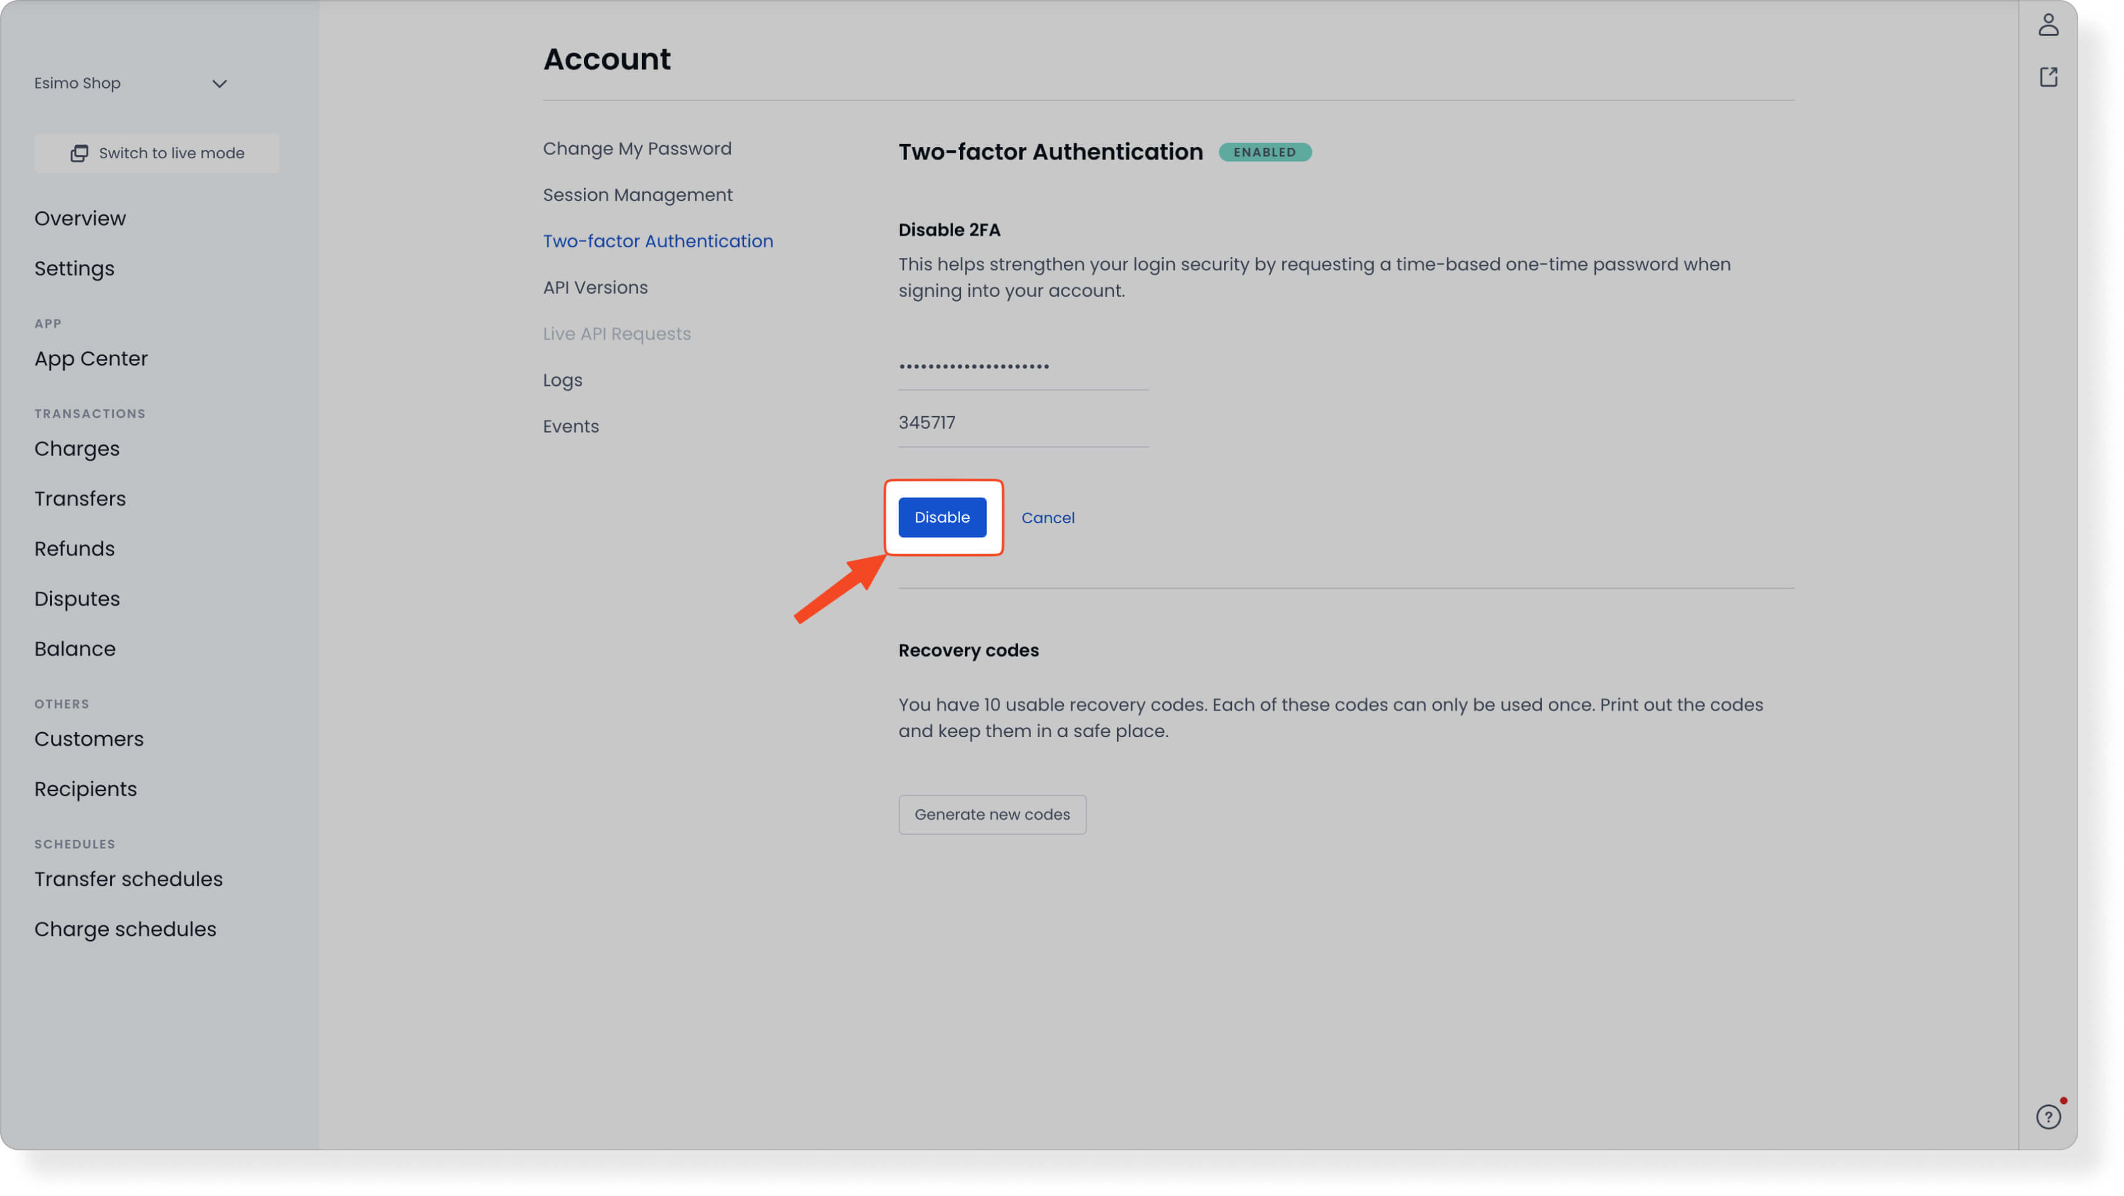
Task: Open Charges under Transactions
Action: 77,449
